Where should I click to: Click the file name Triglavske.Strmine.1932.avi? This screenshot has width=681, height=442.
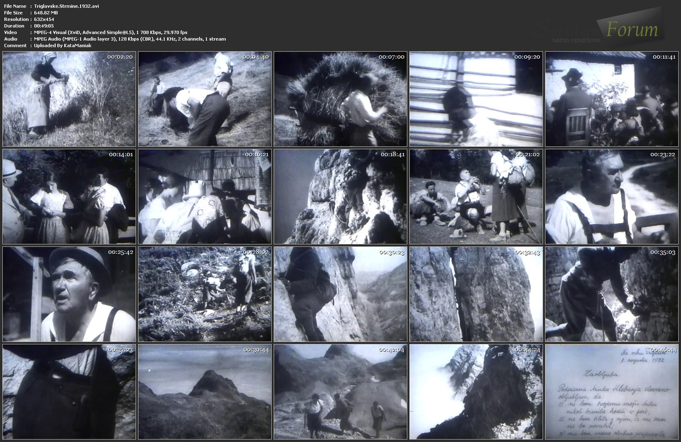click(x=66, y=6)
